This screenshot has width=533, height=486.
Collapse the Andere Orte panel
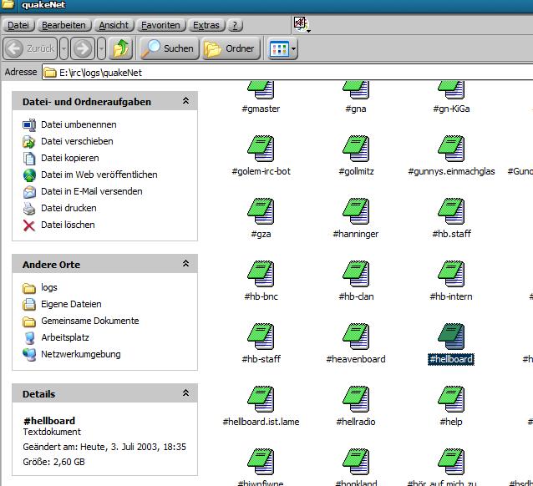coord(185,264)
